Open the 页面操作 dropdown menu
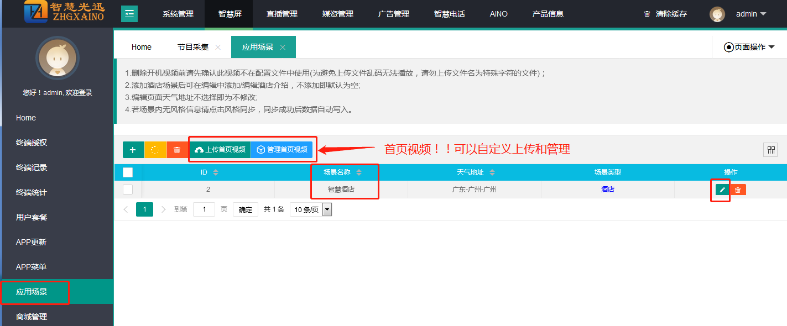 tap(749, 47)
